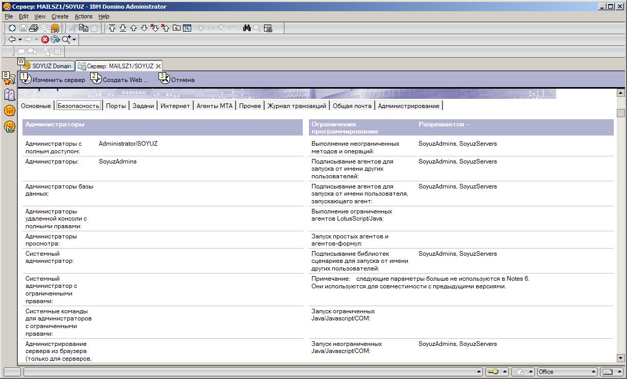Switch to the Порты tab

pos(116,106)
